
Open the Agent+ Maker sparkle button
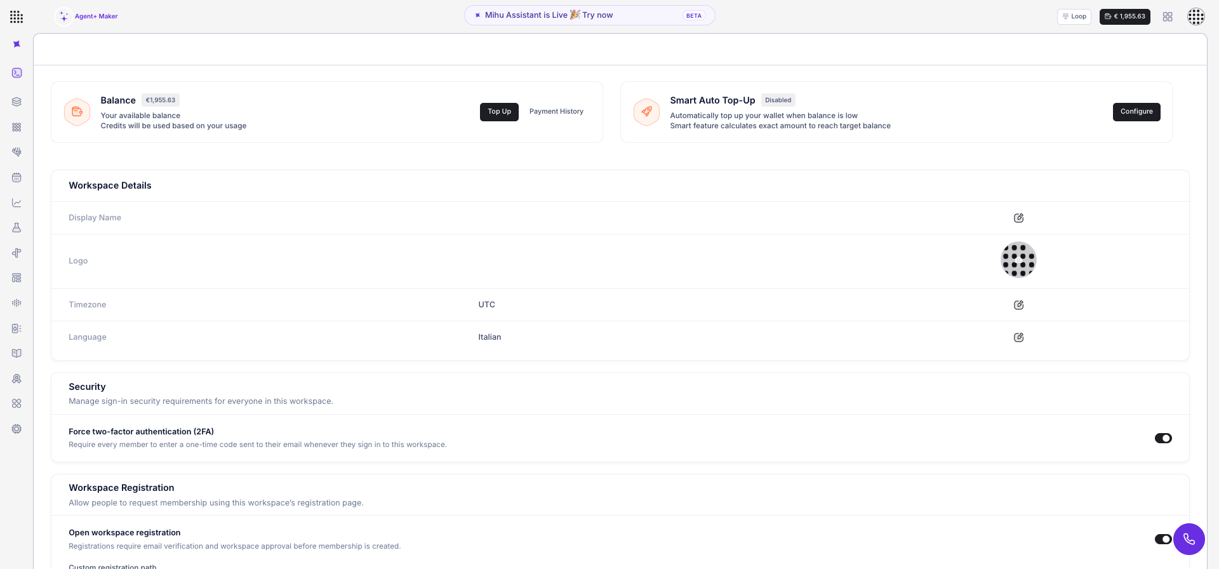click(x=87, y=17)
